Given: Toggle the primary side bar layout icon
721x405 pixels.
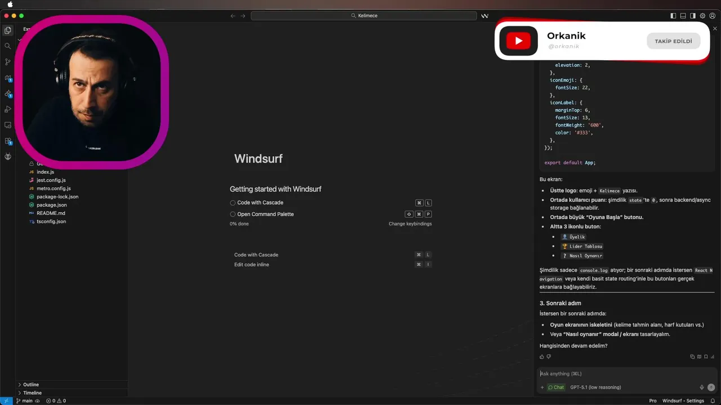Looking at the screenshot, I should 673,16.
